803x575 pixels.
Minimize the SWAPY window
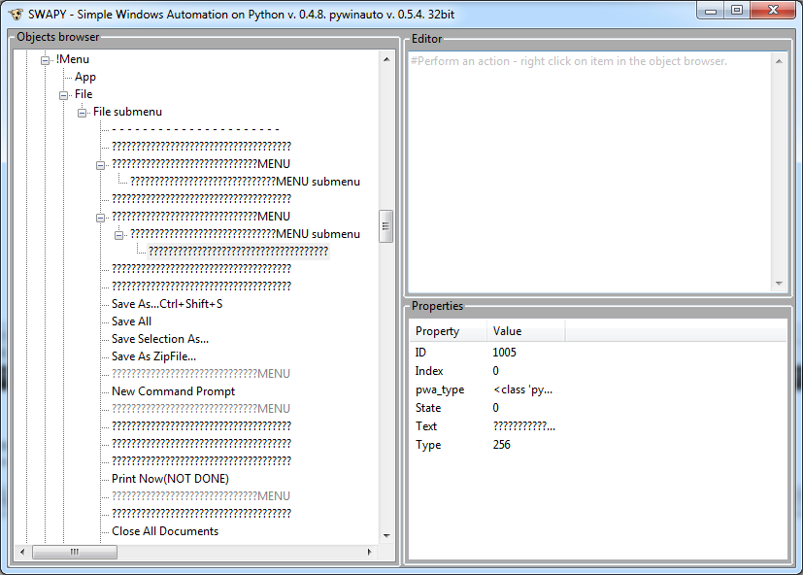tap(711, 11)
